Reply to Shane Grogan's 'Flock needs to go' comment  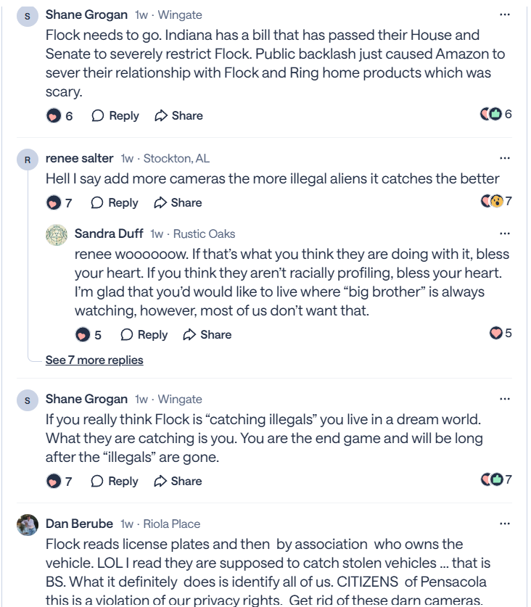[115, 116]
